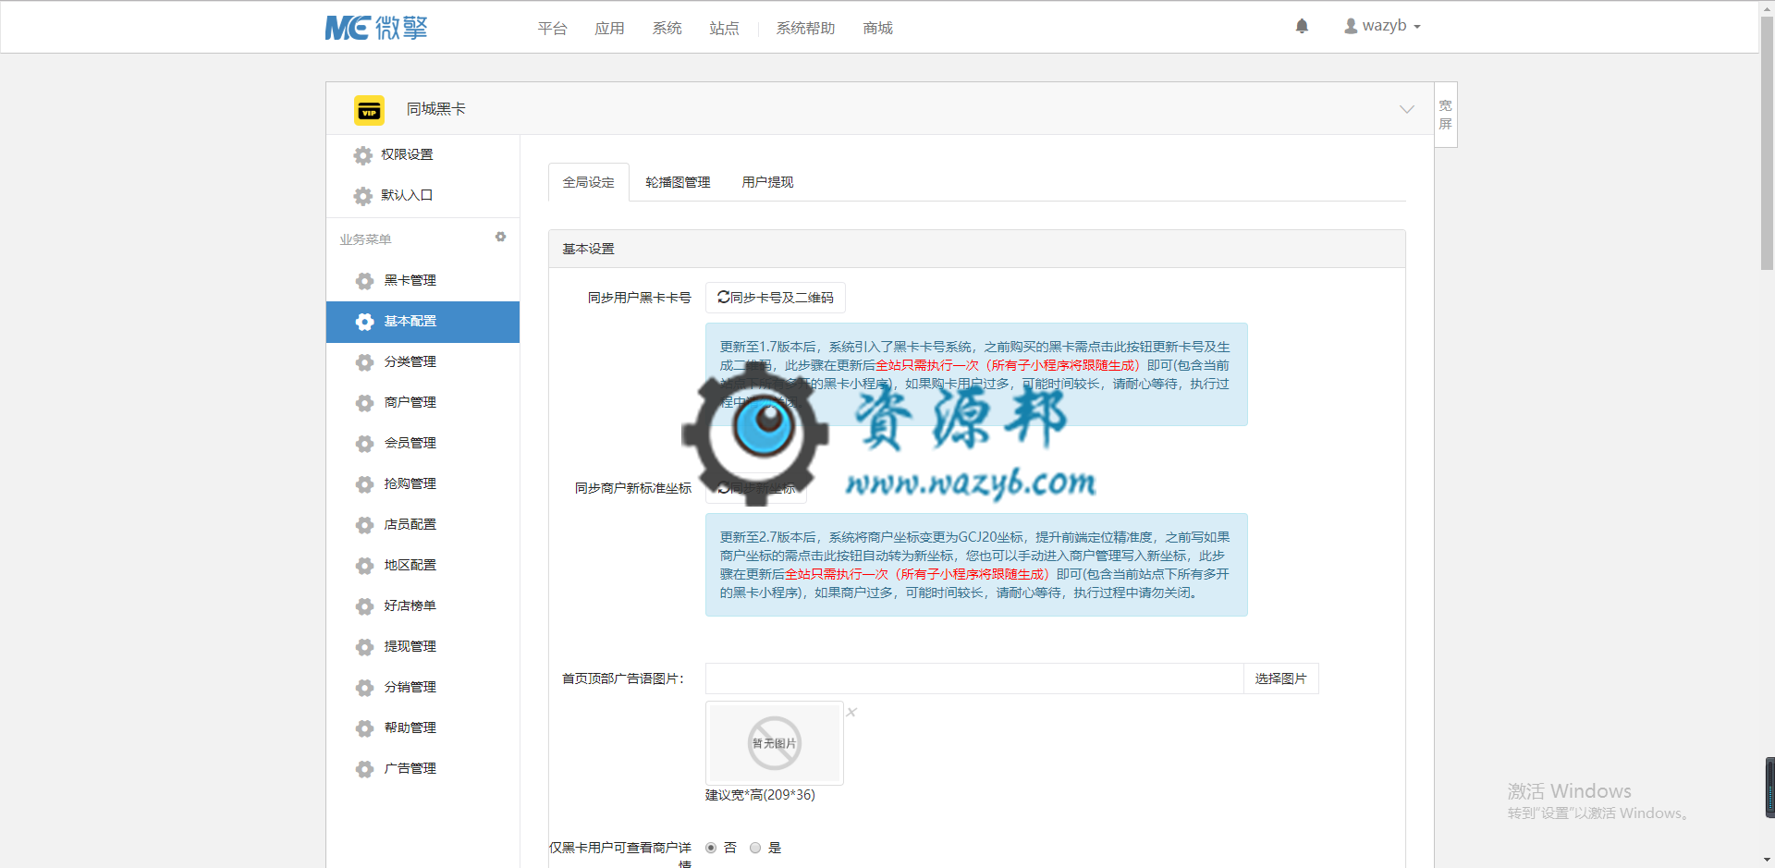Open 广告管理 sidebar item
Screen dimensions: 1775x868
422,769
